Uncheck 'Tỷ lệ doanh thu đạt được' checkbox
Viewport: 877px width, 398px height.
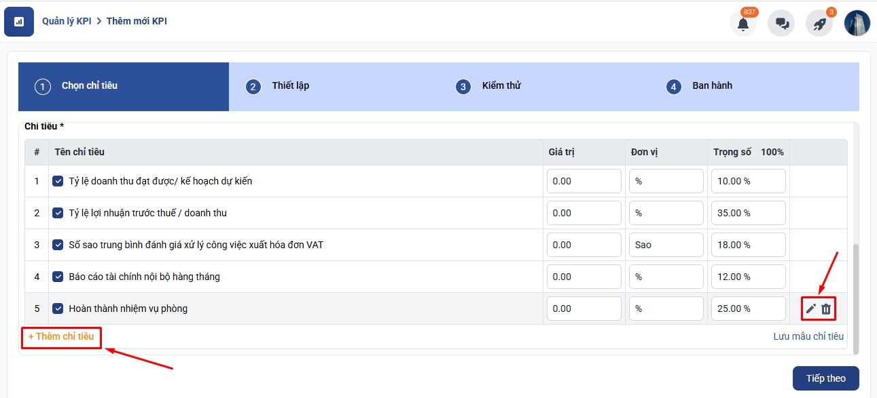pyautogui.click(x=58, y=181)
